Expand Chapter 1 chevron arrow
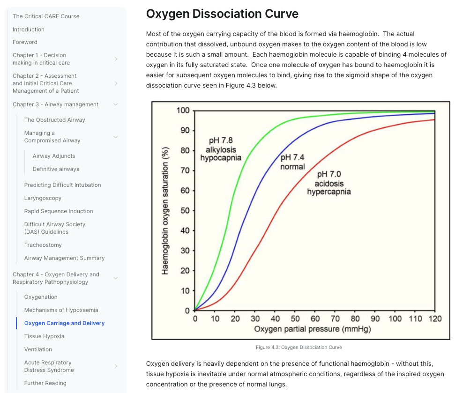This screenshot has width=470, height=393. [116, 59]
